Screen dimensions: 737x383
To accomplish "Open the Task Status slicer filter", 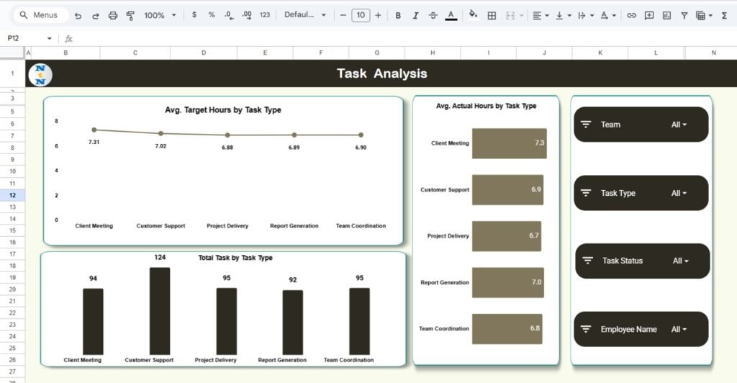I will point(642,261).
